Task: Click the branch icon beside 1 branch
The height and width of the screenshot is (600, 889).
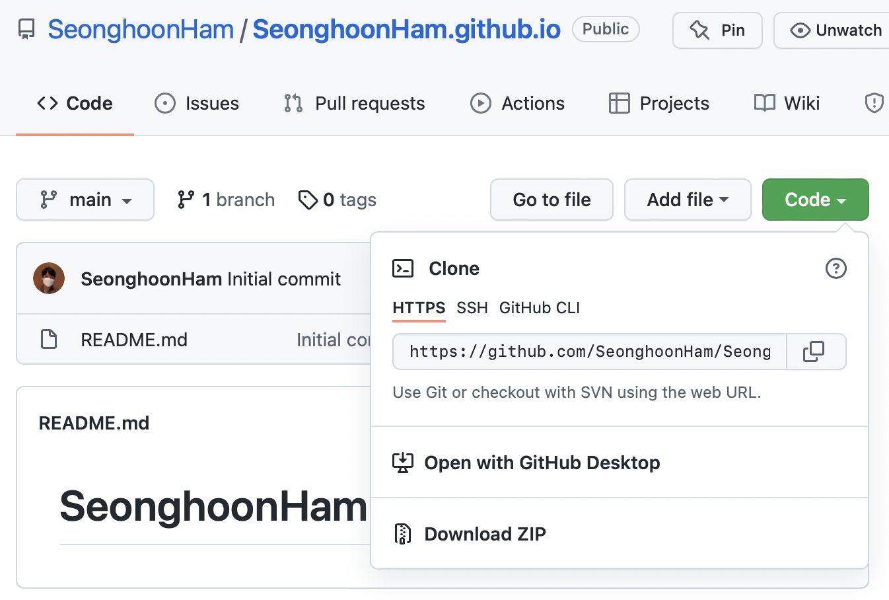Action: tap(186, 200)
